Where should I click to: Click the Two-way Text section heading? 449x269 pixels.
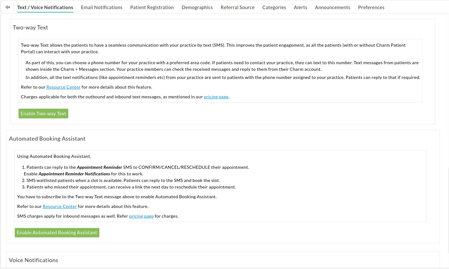[x=30, y=28]
